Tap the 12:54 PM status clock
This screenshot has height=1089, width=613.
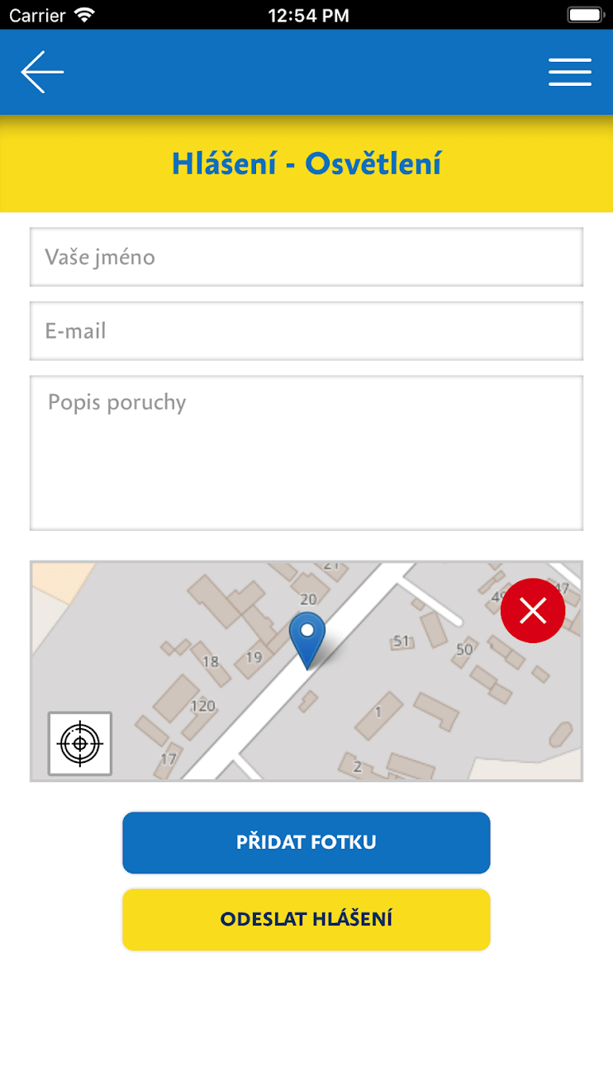(x=309, y=15)
